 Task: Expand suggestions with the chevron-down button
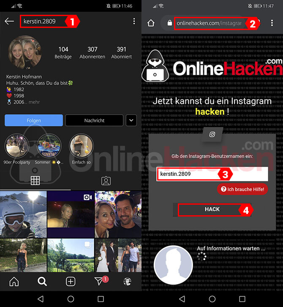[131, 120]
